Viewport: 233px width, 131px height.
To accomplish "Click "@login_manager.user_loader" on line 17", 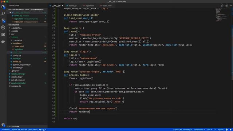I will [81, 15].
